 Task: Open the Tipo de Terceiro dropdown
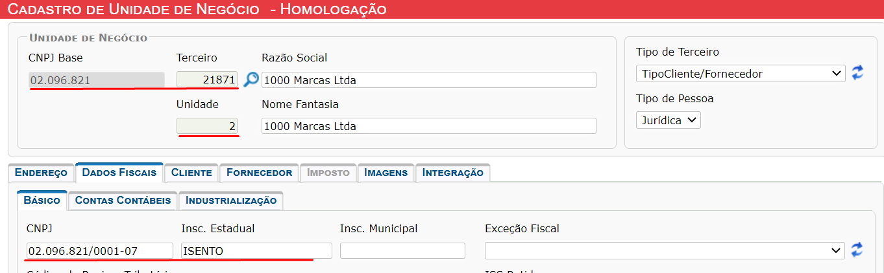(x=741, y=74)
